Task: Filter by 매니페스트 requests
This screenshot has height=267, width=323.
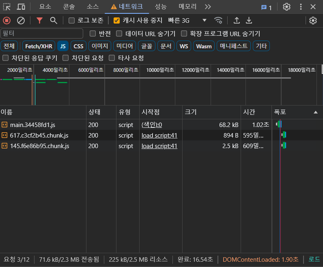Action: [x=234, y=46]
